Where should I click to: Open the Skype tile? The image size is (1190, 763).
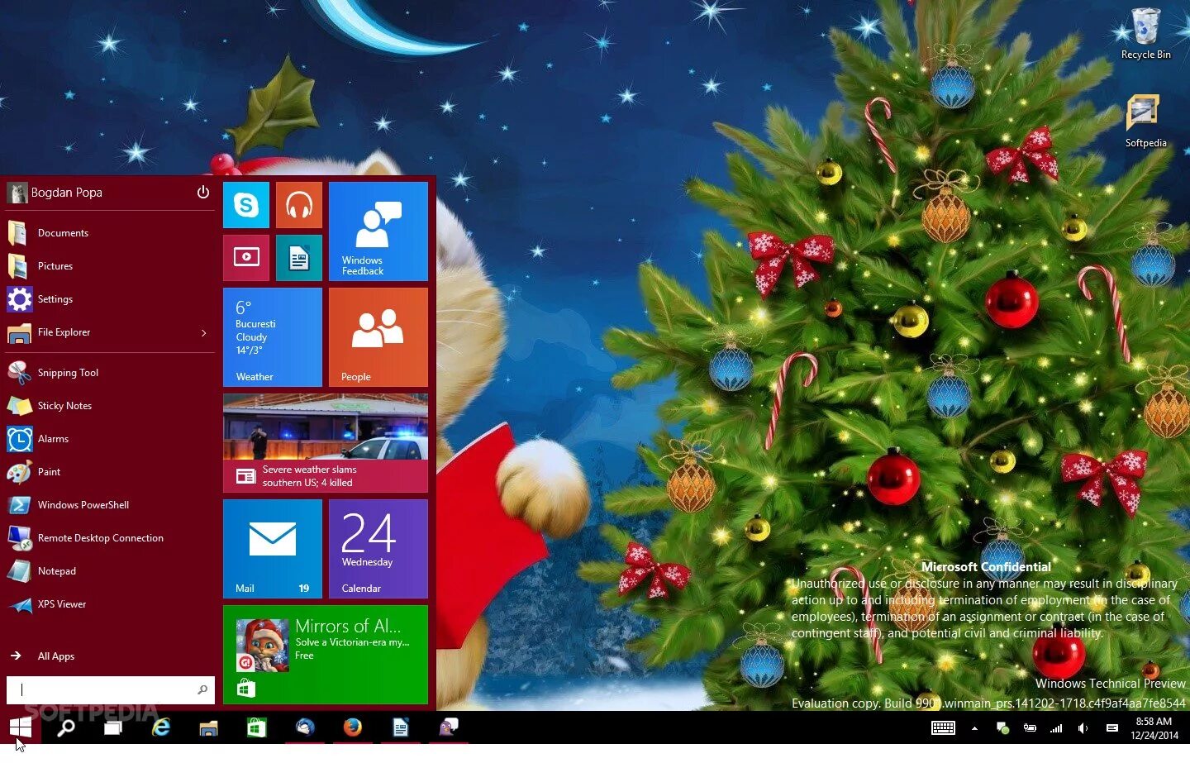[x=246, y=205]
